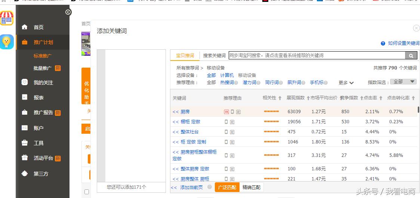Select 广泛匹配 match mode

[227, 187]
